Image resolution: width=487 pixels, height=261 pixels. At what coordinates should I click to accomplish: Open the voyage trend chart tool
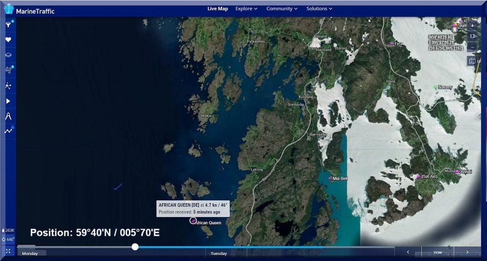click(x=8, y=131)
